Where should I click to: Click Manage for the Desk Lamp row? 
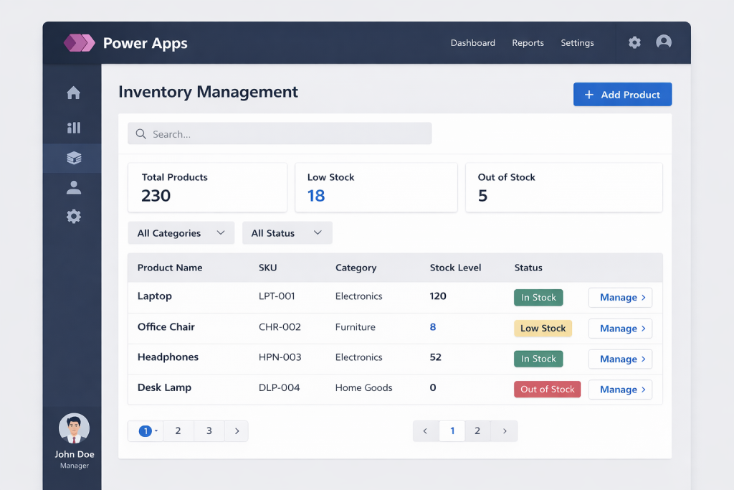tap(620, 390)
